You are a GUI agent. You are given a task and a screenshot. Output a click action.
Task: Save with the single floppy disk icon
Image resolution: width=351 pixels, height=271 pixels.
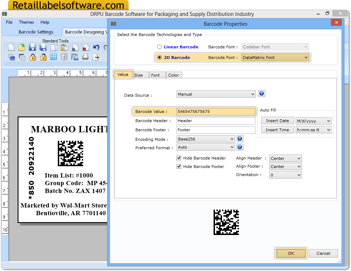(32, 48)
